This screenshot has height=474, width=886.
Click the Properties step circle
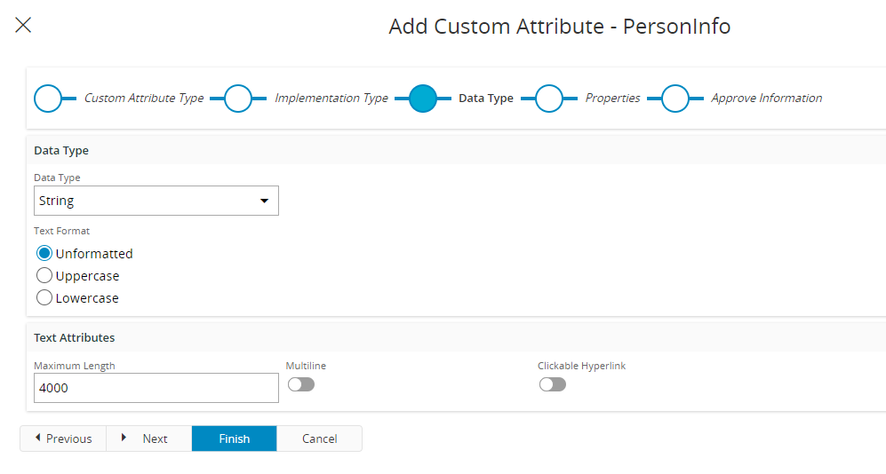click(549, 99)
